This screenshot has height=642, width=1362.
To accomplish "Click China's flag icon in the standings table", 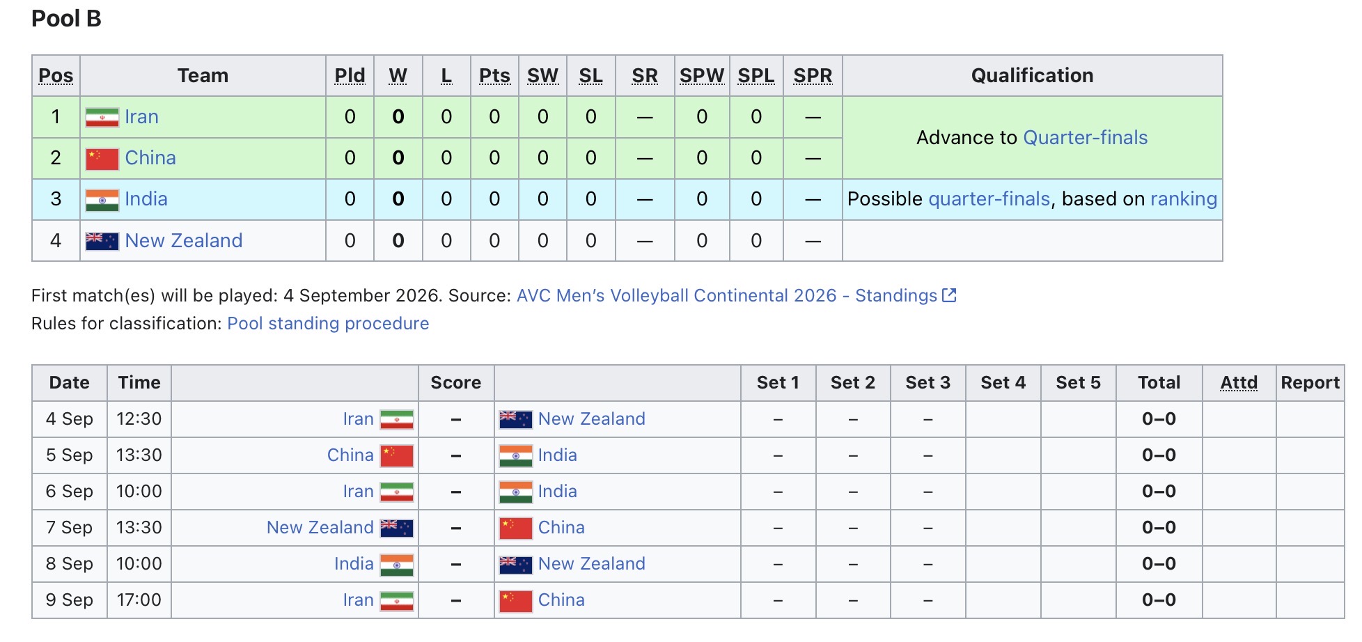I will pyautogui.click(x=102, y=159).
